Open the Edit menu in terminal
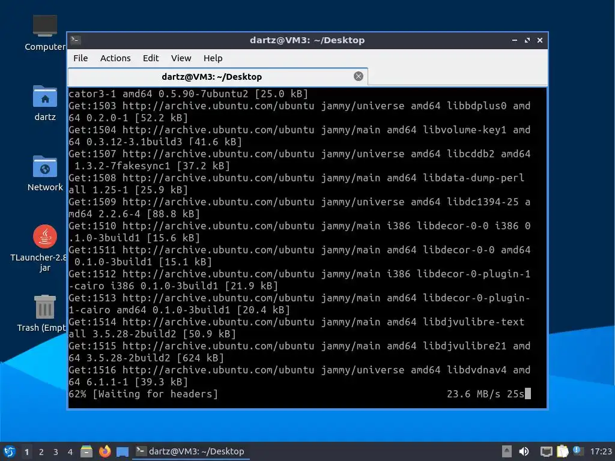 pyautogui.click(x=151, y=58)
